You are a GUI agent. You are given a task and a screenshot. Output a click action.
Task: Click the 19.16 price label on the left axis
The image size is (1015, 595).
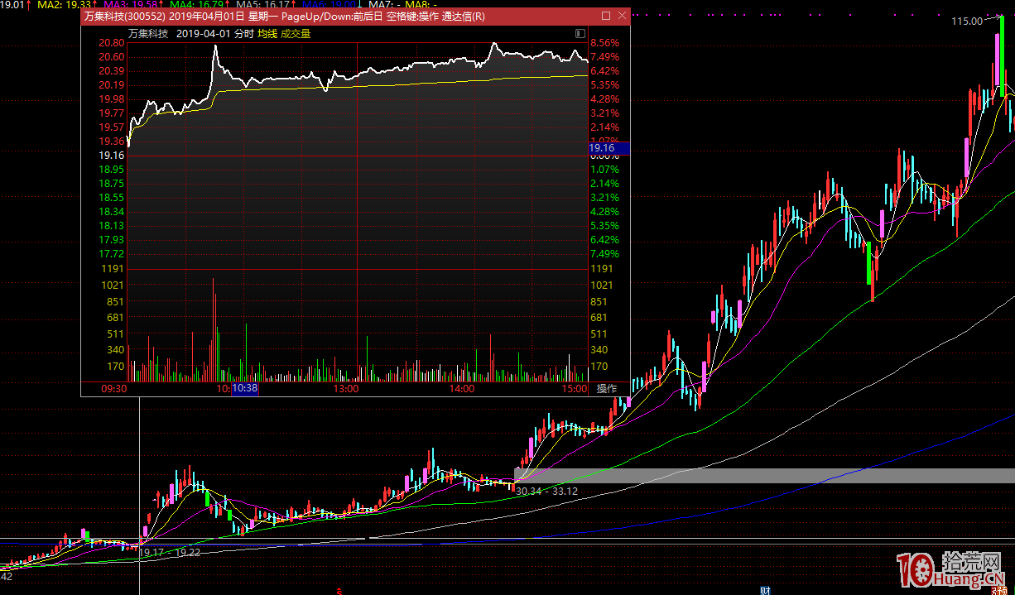tap(111, 156)
